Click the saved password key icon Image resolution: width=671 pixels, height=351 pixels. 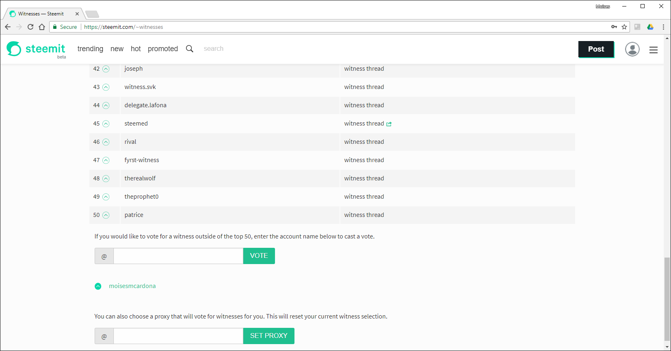614,27
